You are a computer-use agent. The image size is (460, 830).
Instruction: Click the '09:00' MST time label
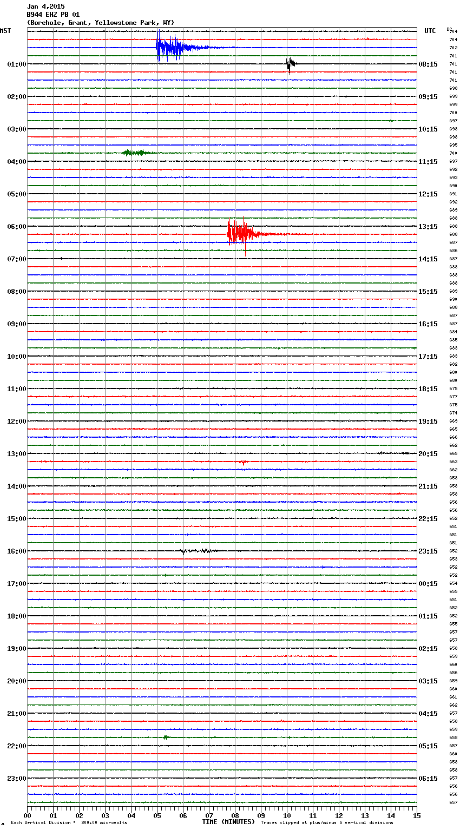click(x=17, y=324)
